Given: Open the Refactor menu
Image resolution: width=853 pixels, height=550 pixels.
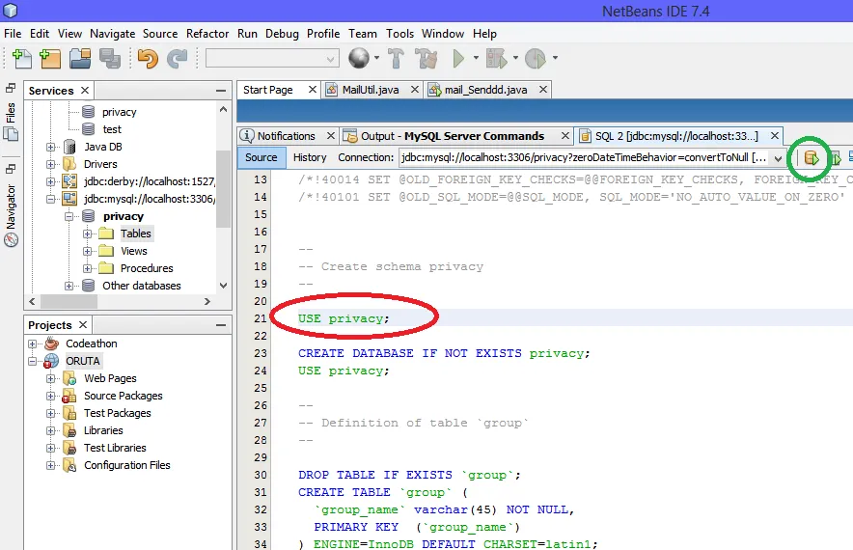Looking at the screenshot, I should (x=207, y=34).
